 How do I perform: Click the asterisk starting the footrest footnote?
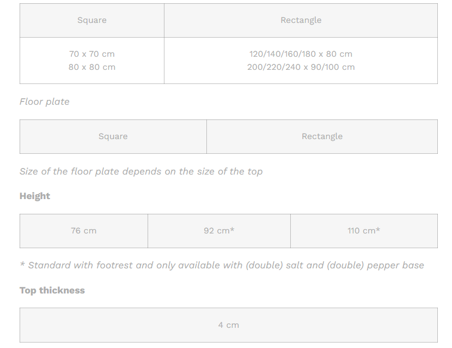pos(22,265)
